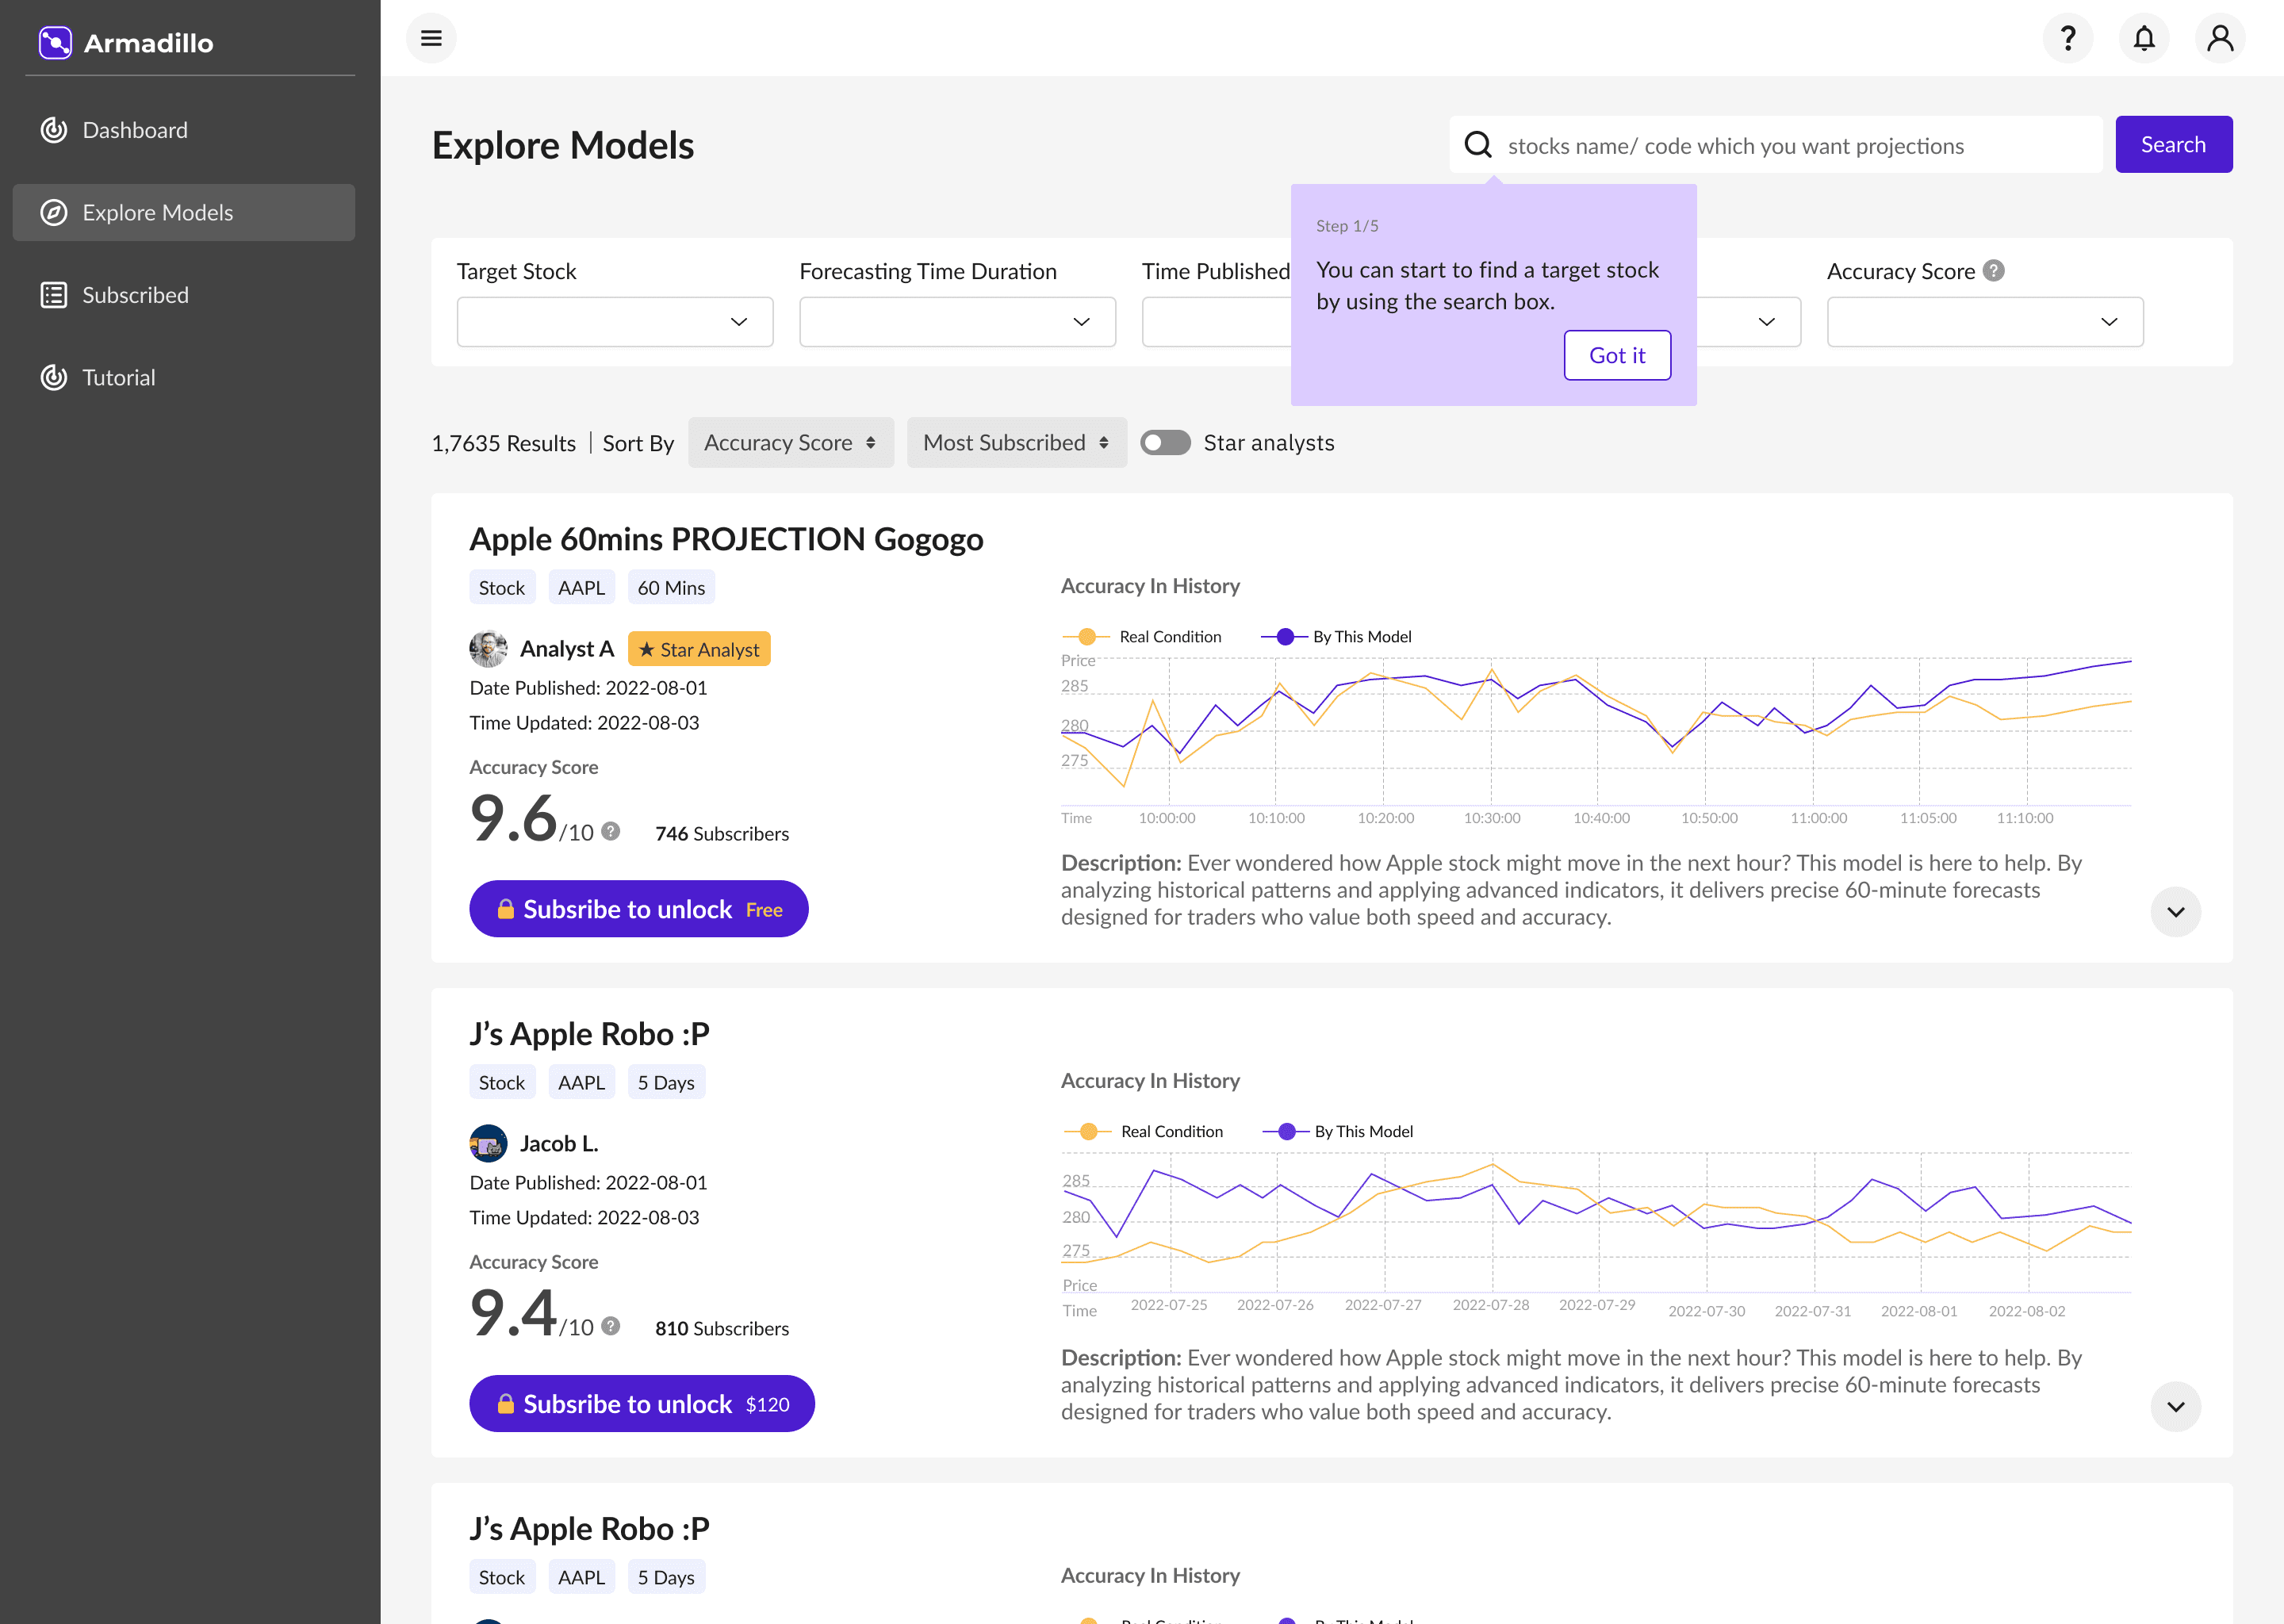This screenshot has height=1624, width=2284.
Task: Click the 810 Subscribers count
Action: pyautogui.click(x=722, y=1329)
